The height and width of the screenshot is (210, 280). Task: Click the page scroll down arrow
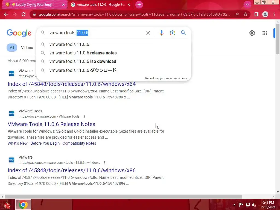[x=278, y=192]
